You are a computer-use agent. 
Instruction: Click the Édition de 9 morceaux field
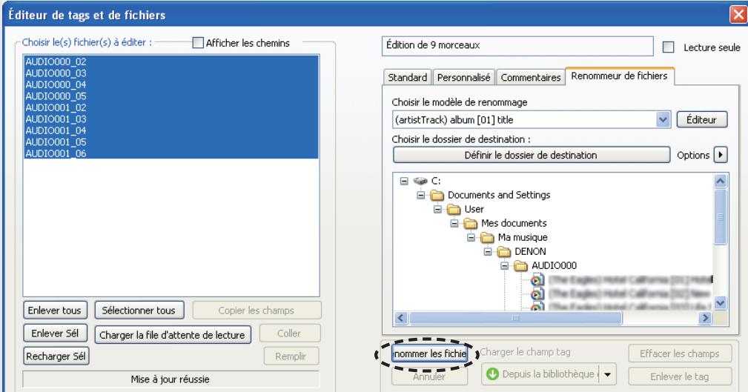pyautogui.click(x=517, y=46)
